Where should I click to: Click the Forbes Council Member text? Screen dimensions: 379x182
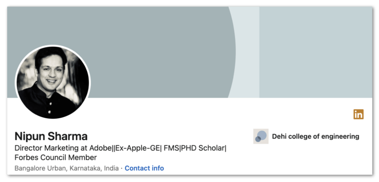pyautogui.click(x=55, y=157)
